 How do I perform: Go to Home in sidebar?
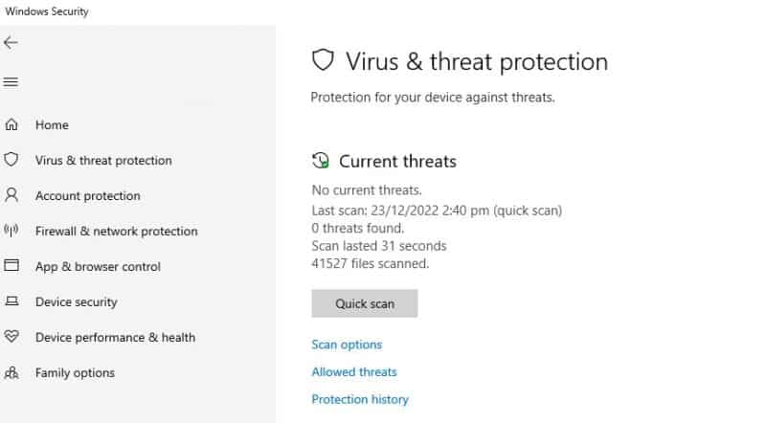[x=52, y=125]
